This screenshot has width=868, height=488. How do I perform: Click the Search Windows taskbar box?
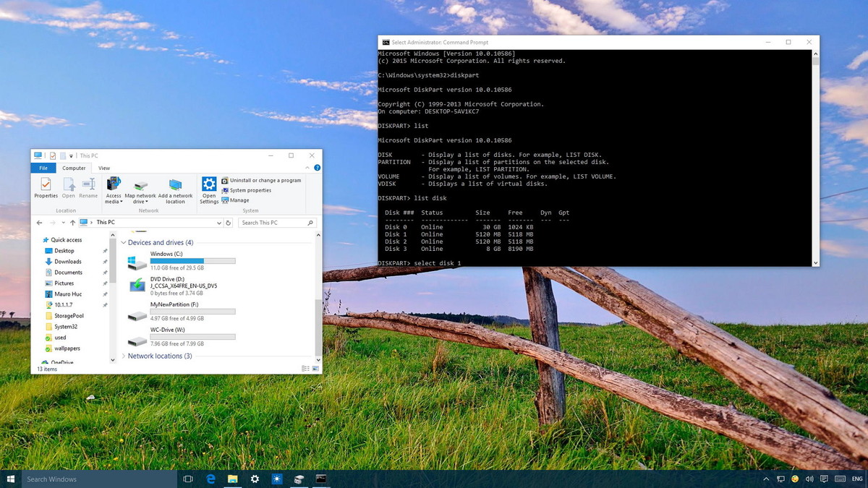coord(100,479)
